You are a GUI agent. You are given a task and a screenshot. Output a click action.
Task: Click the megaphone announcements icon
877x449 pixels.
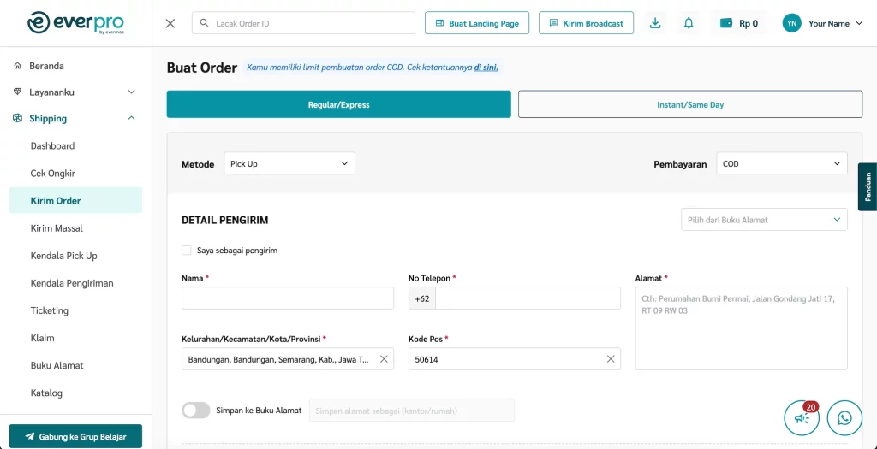tap(802, 417)
